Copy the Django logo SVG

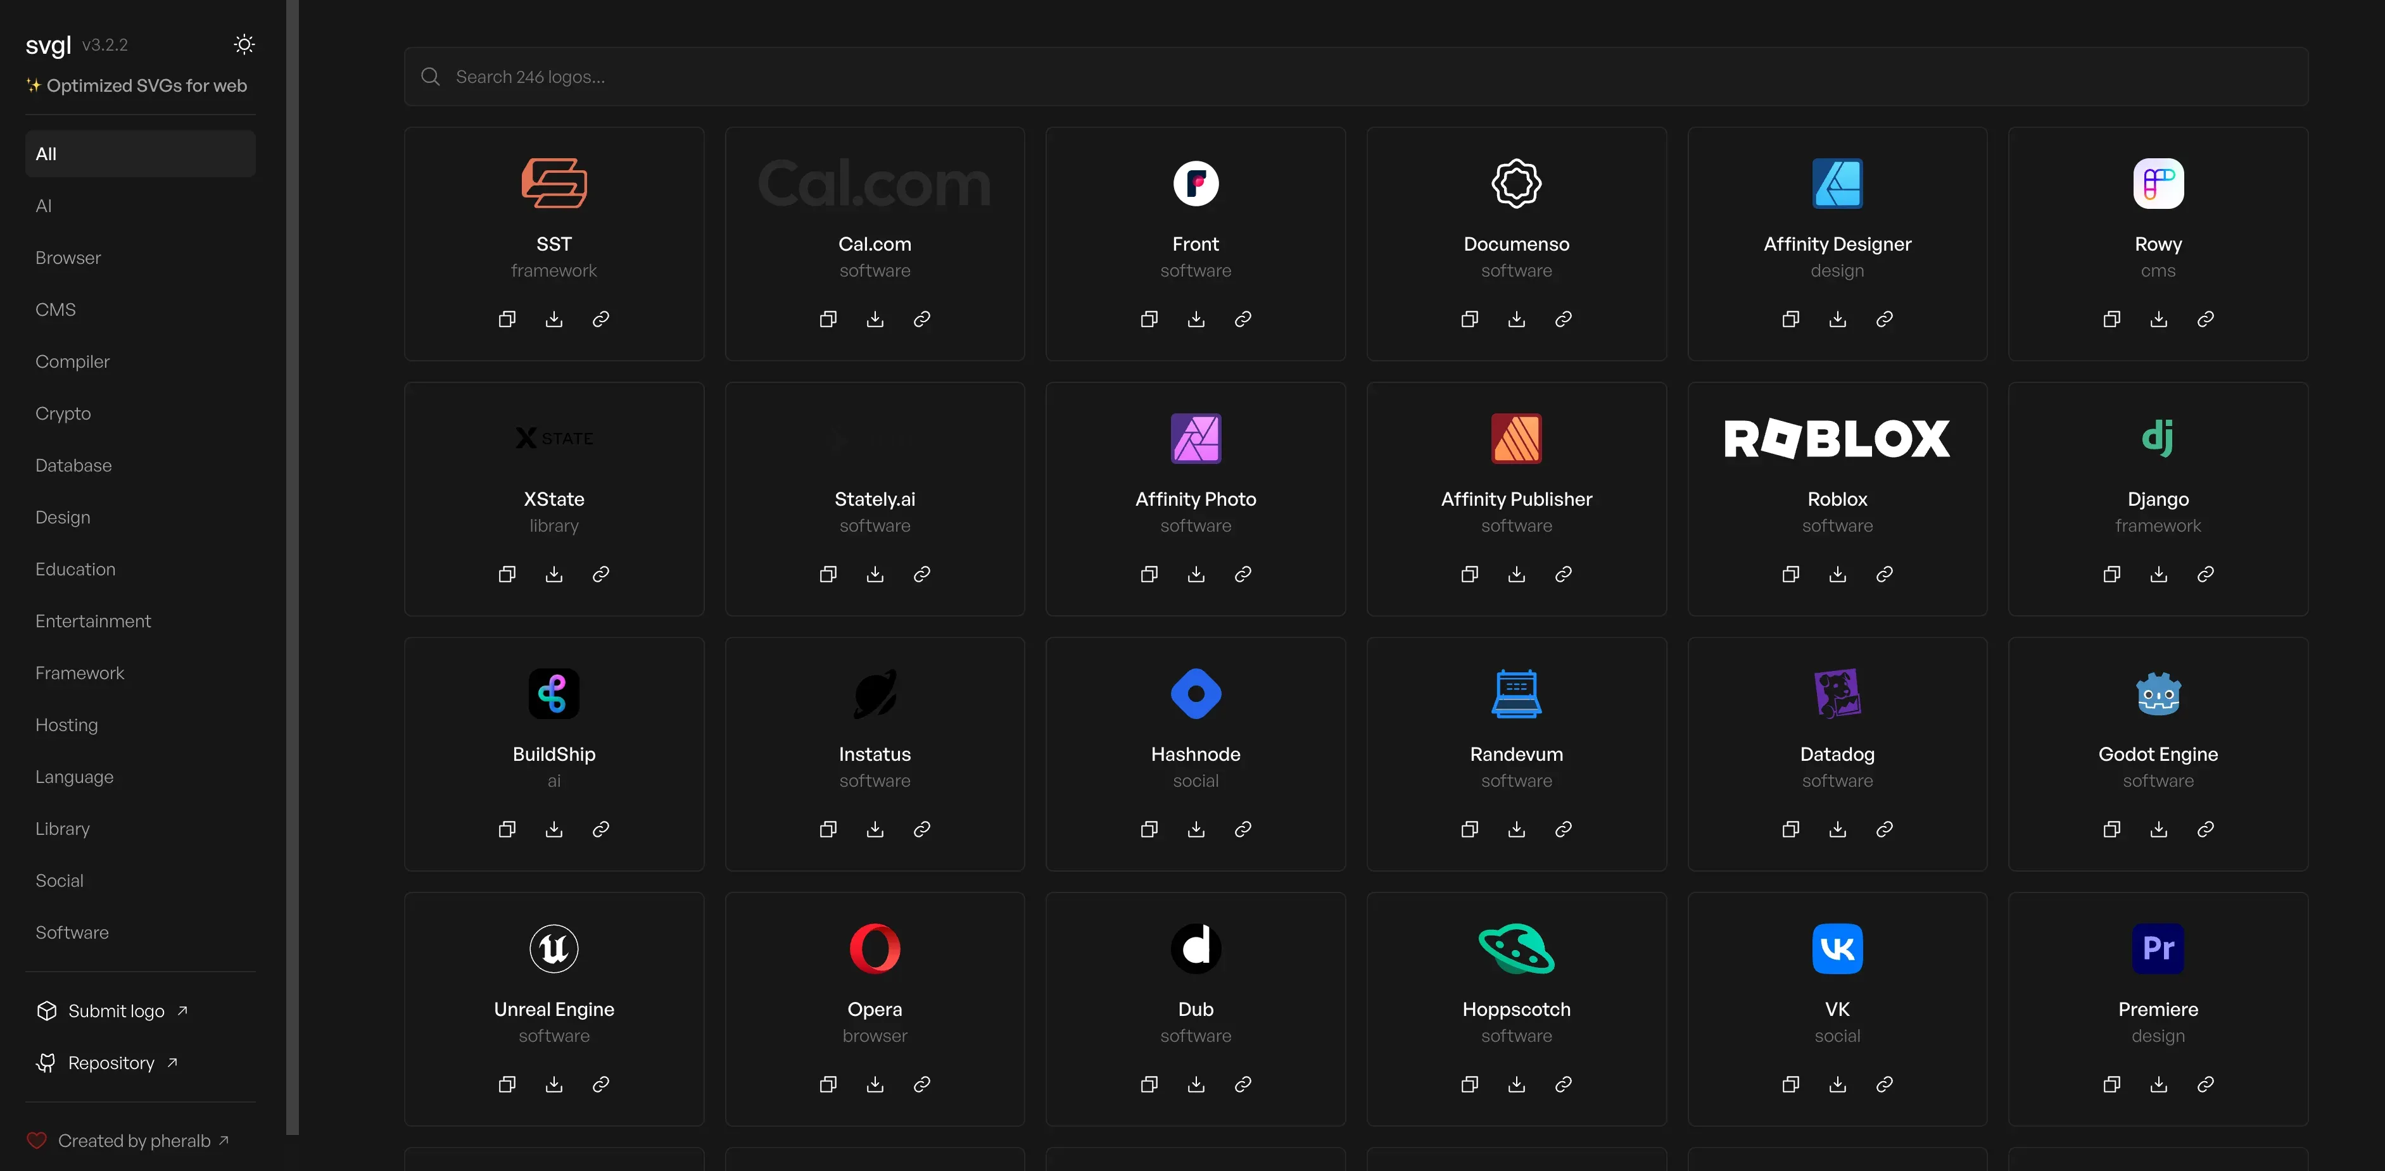(x=2112, y=575)
